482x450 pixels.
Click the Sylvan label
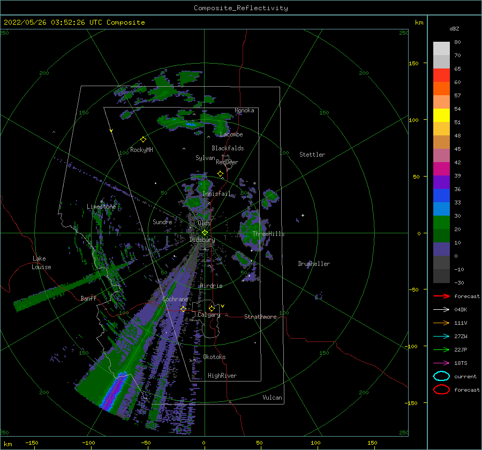coord(205,158)
